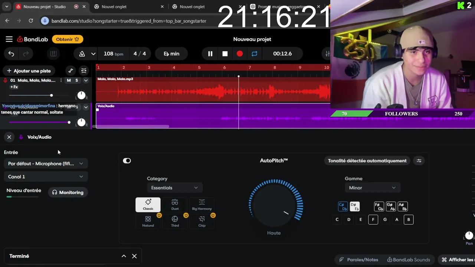
Task: Click Ajouter une piste
Action: click(x=29, y=71)
